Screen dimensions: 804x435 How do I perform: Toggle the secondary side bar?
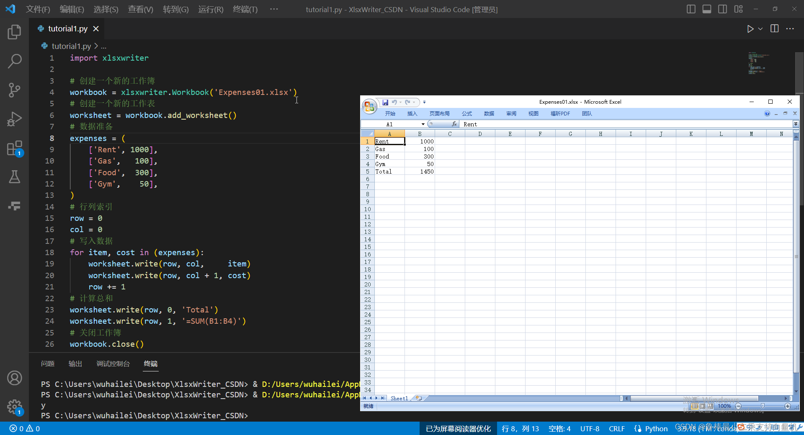723,9
